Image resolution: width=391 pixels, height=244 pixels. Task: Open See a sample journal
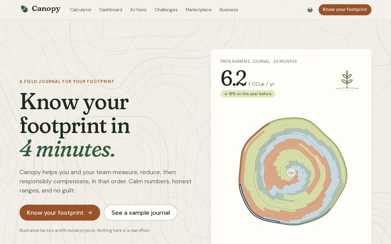tap(141, 213)
